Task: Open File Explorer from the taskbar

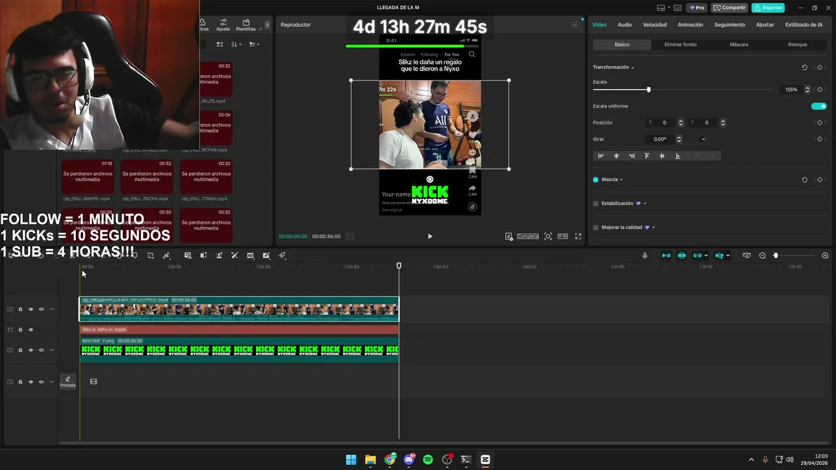Action: pos(370,460)
